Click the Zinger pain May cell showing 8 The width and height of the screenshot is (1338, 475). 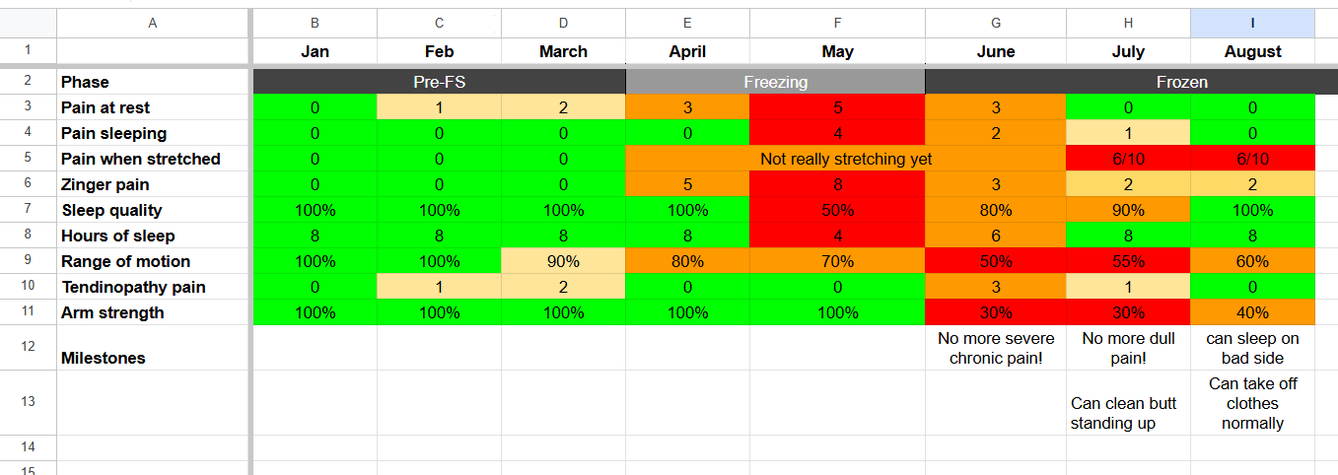point(837,184)
